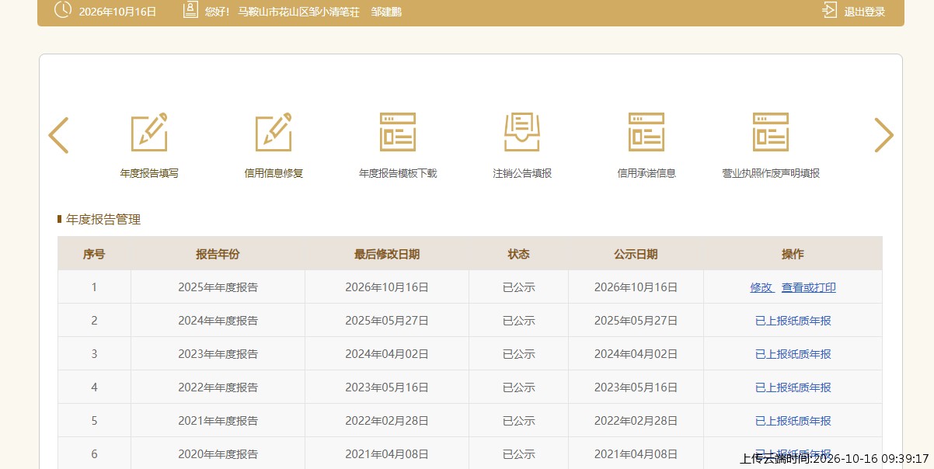Click 退出登录 to log out

pyautogui.click(x=865, y=12)
